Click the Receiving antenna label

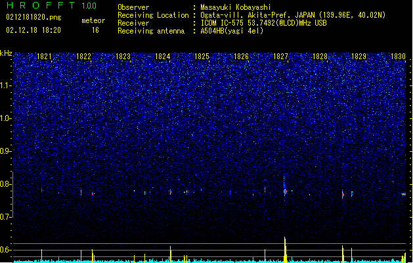151,31
